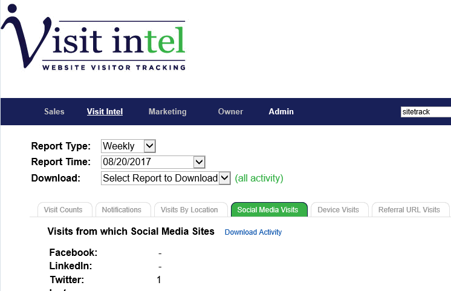Click the Visit Intel logo

pos(93,38)
